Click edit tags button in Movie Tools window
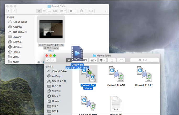Image resolution: width=179 pixels, height=115 pixels. pos(121,60)
